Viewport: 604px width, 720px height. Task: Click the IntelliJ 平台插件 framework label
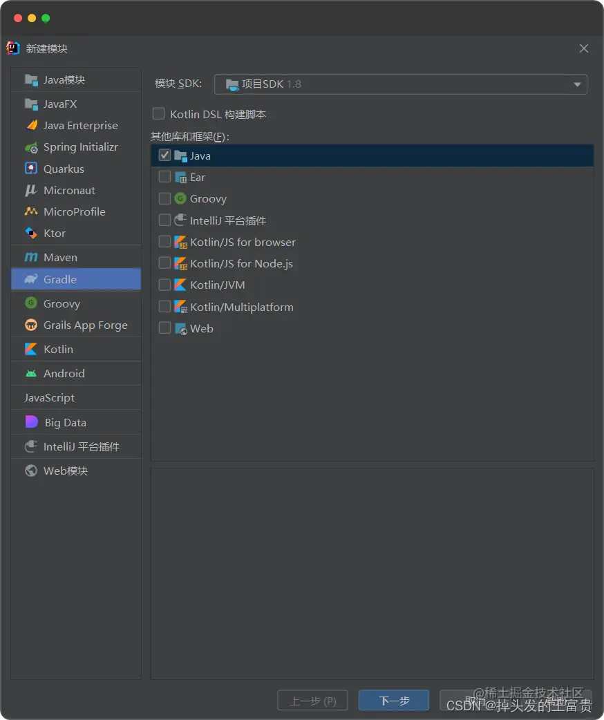pyautogui.click(x=228, y=221)
